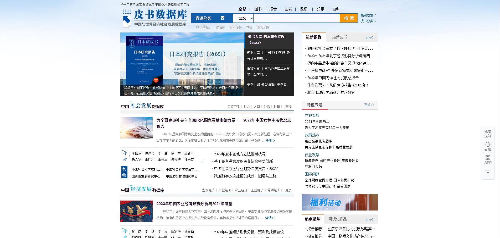The height and width of the screenshot is (238, 500).
Task: Click the search keyword input box
Action: point(296,18)
